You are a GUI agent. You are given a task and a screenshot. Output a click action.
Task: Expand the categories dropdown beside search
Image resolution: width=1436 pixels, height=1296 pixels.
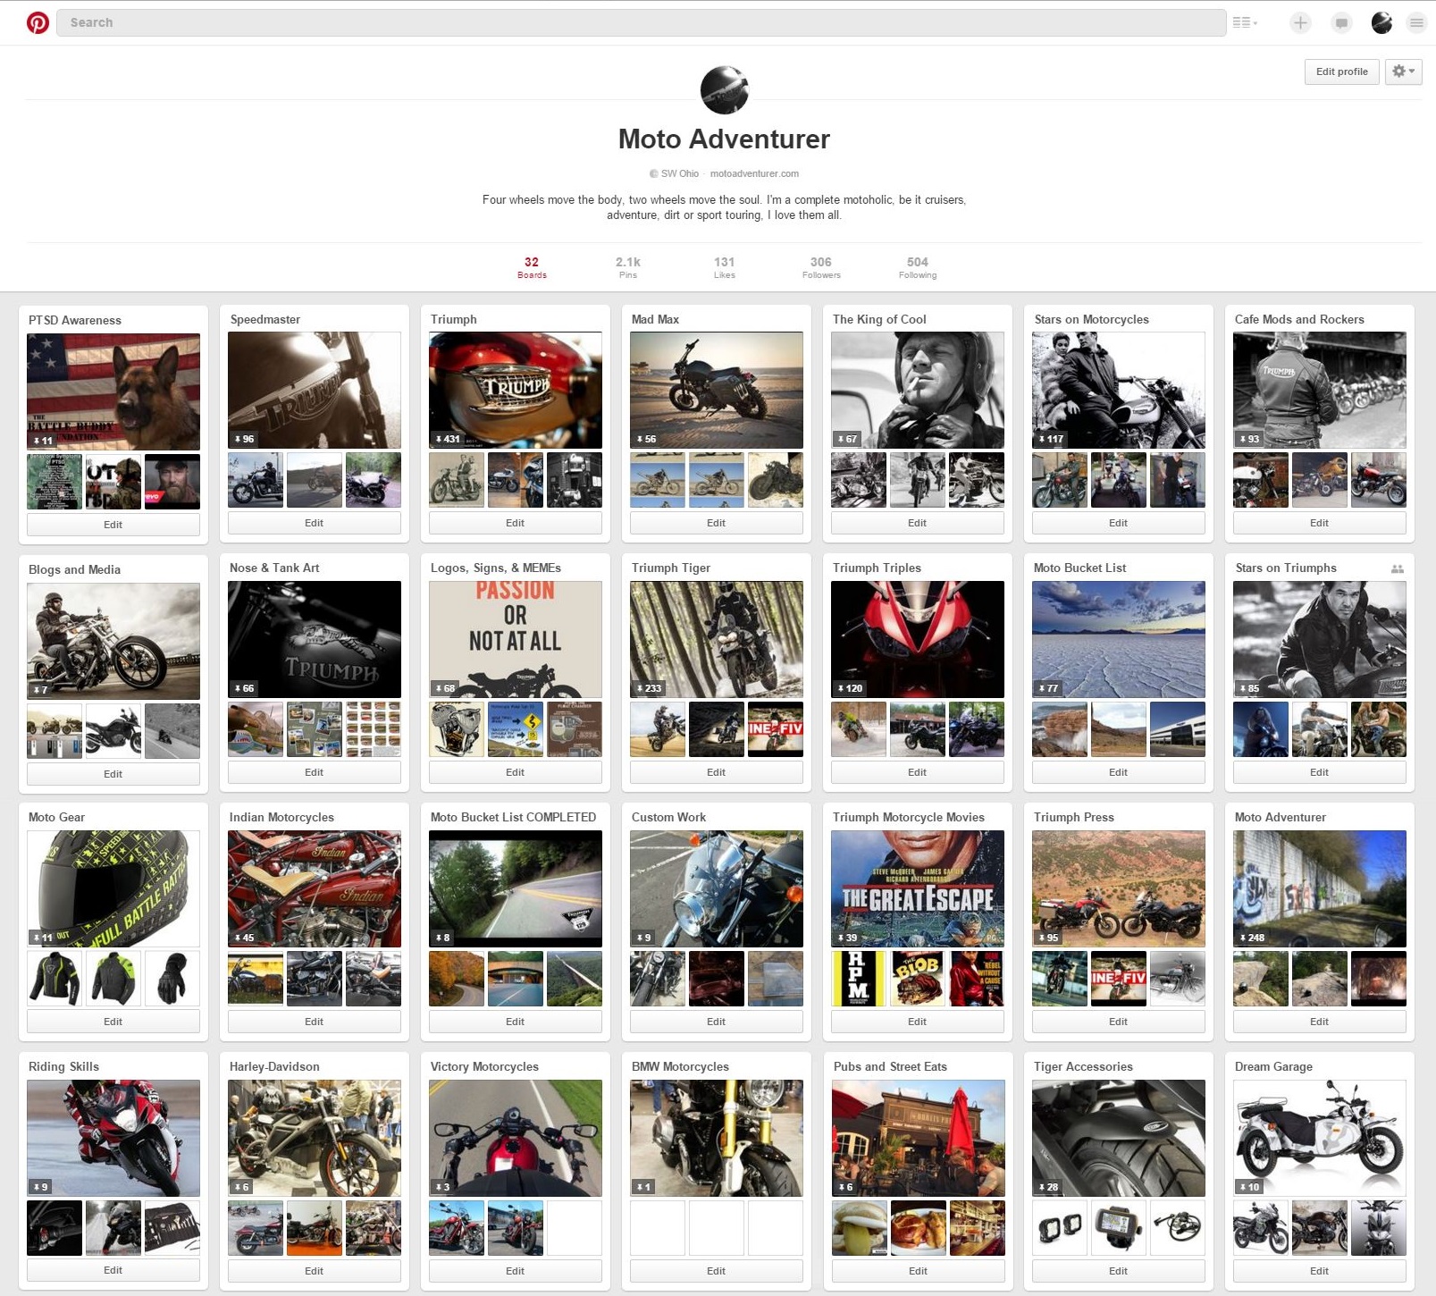click(1244, 23)
